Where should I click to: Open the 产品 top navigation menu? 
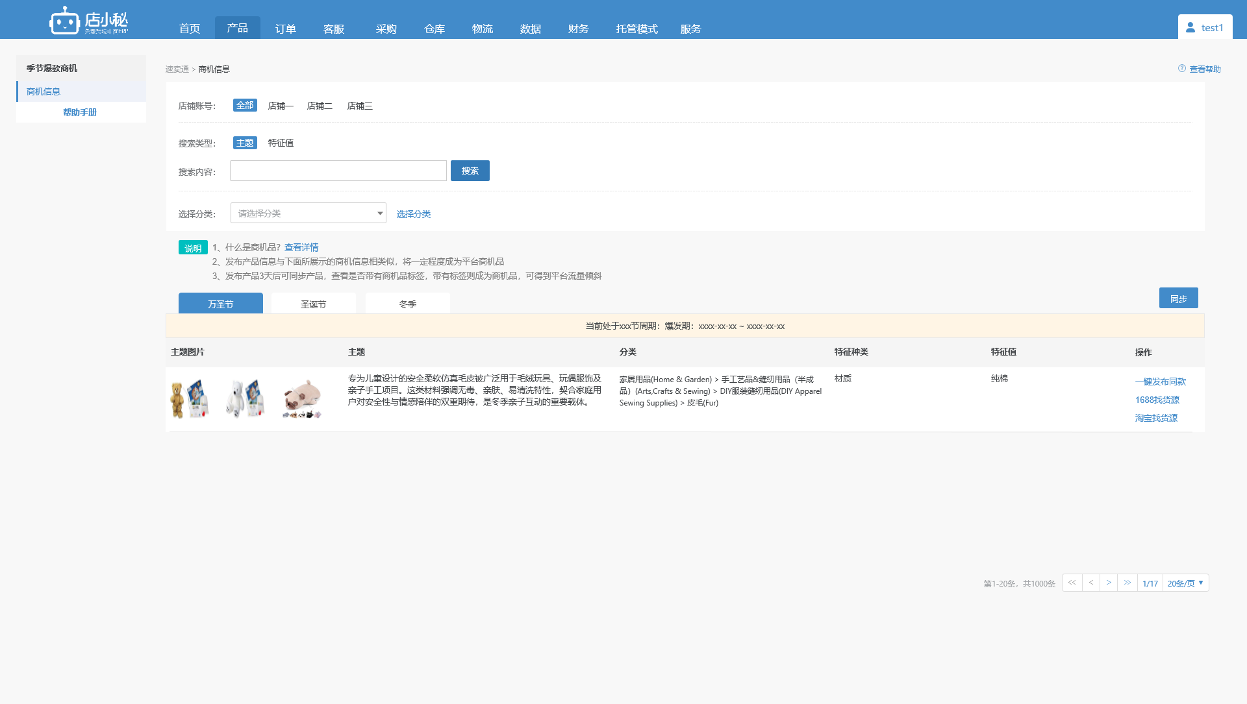point(237,28)
